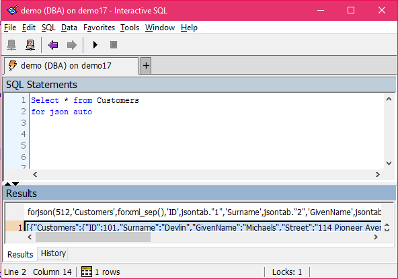Viewport: 398px width, 279px height.
Task: Open the File menu
Action: coord(10,28)
